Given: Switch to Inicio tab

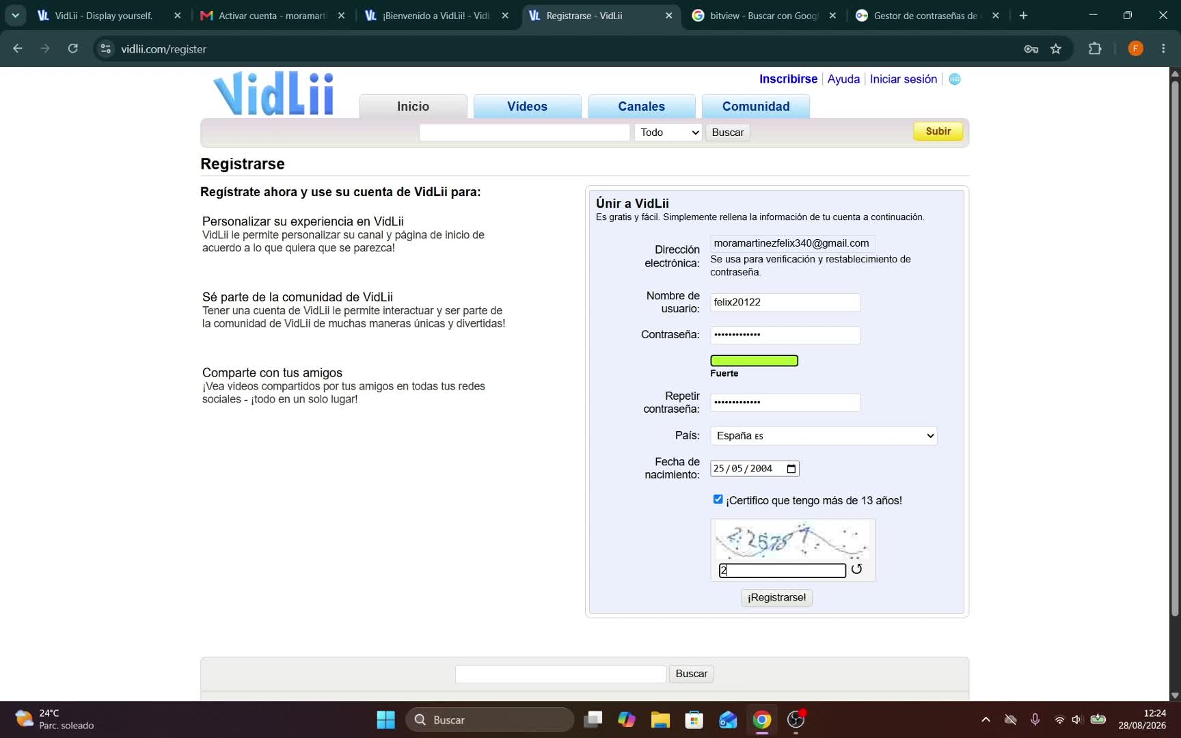Looking at the screenshot, I should [413, 107].
